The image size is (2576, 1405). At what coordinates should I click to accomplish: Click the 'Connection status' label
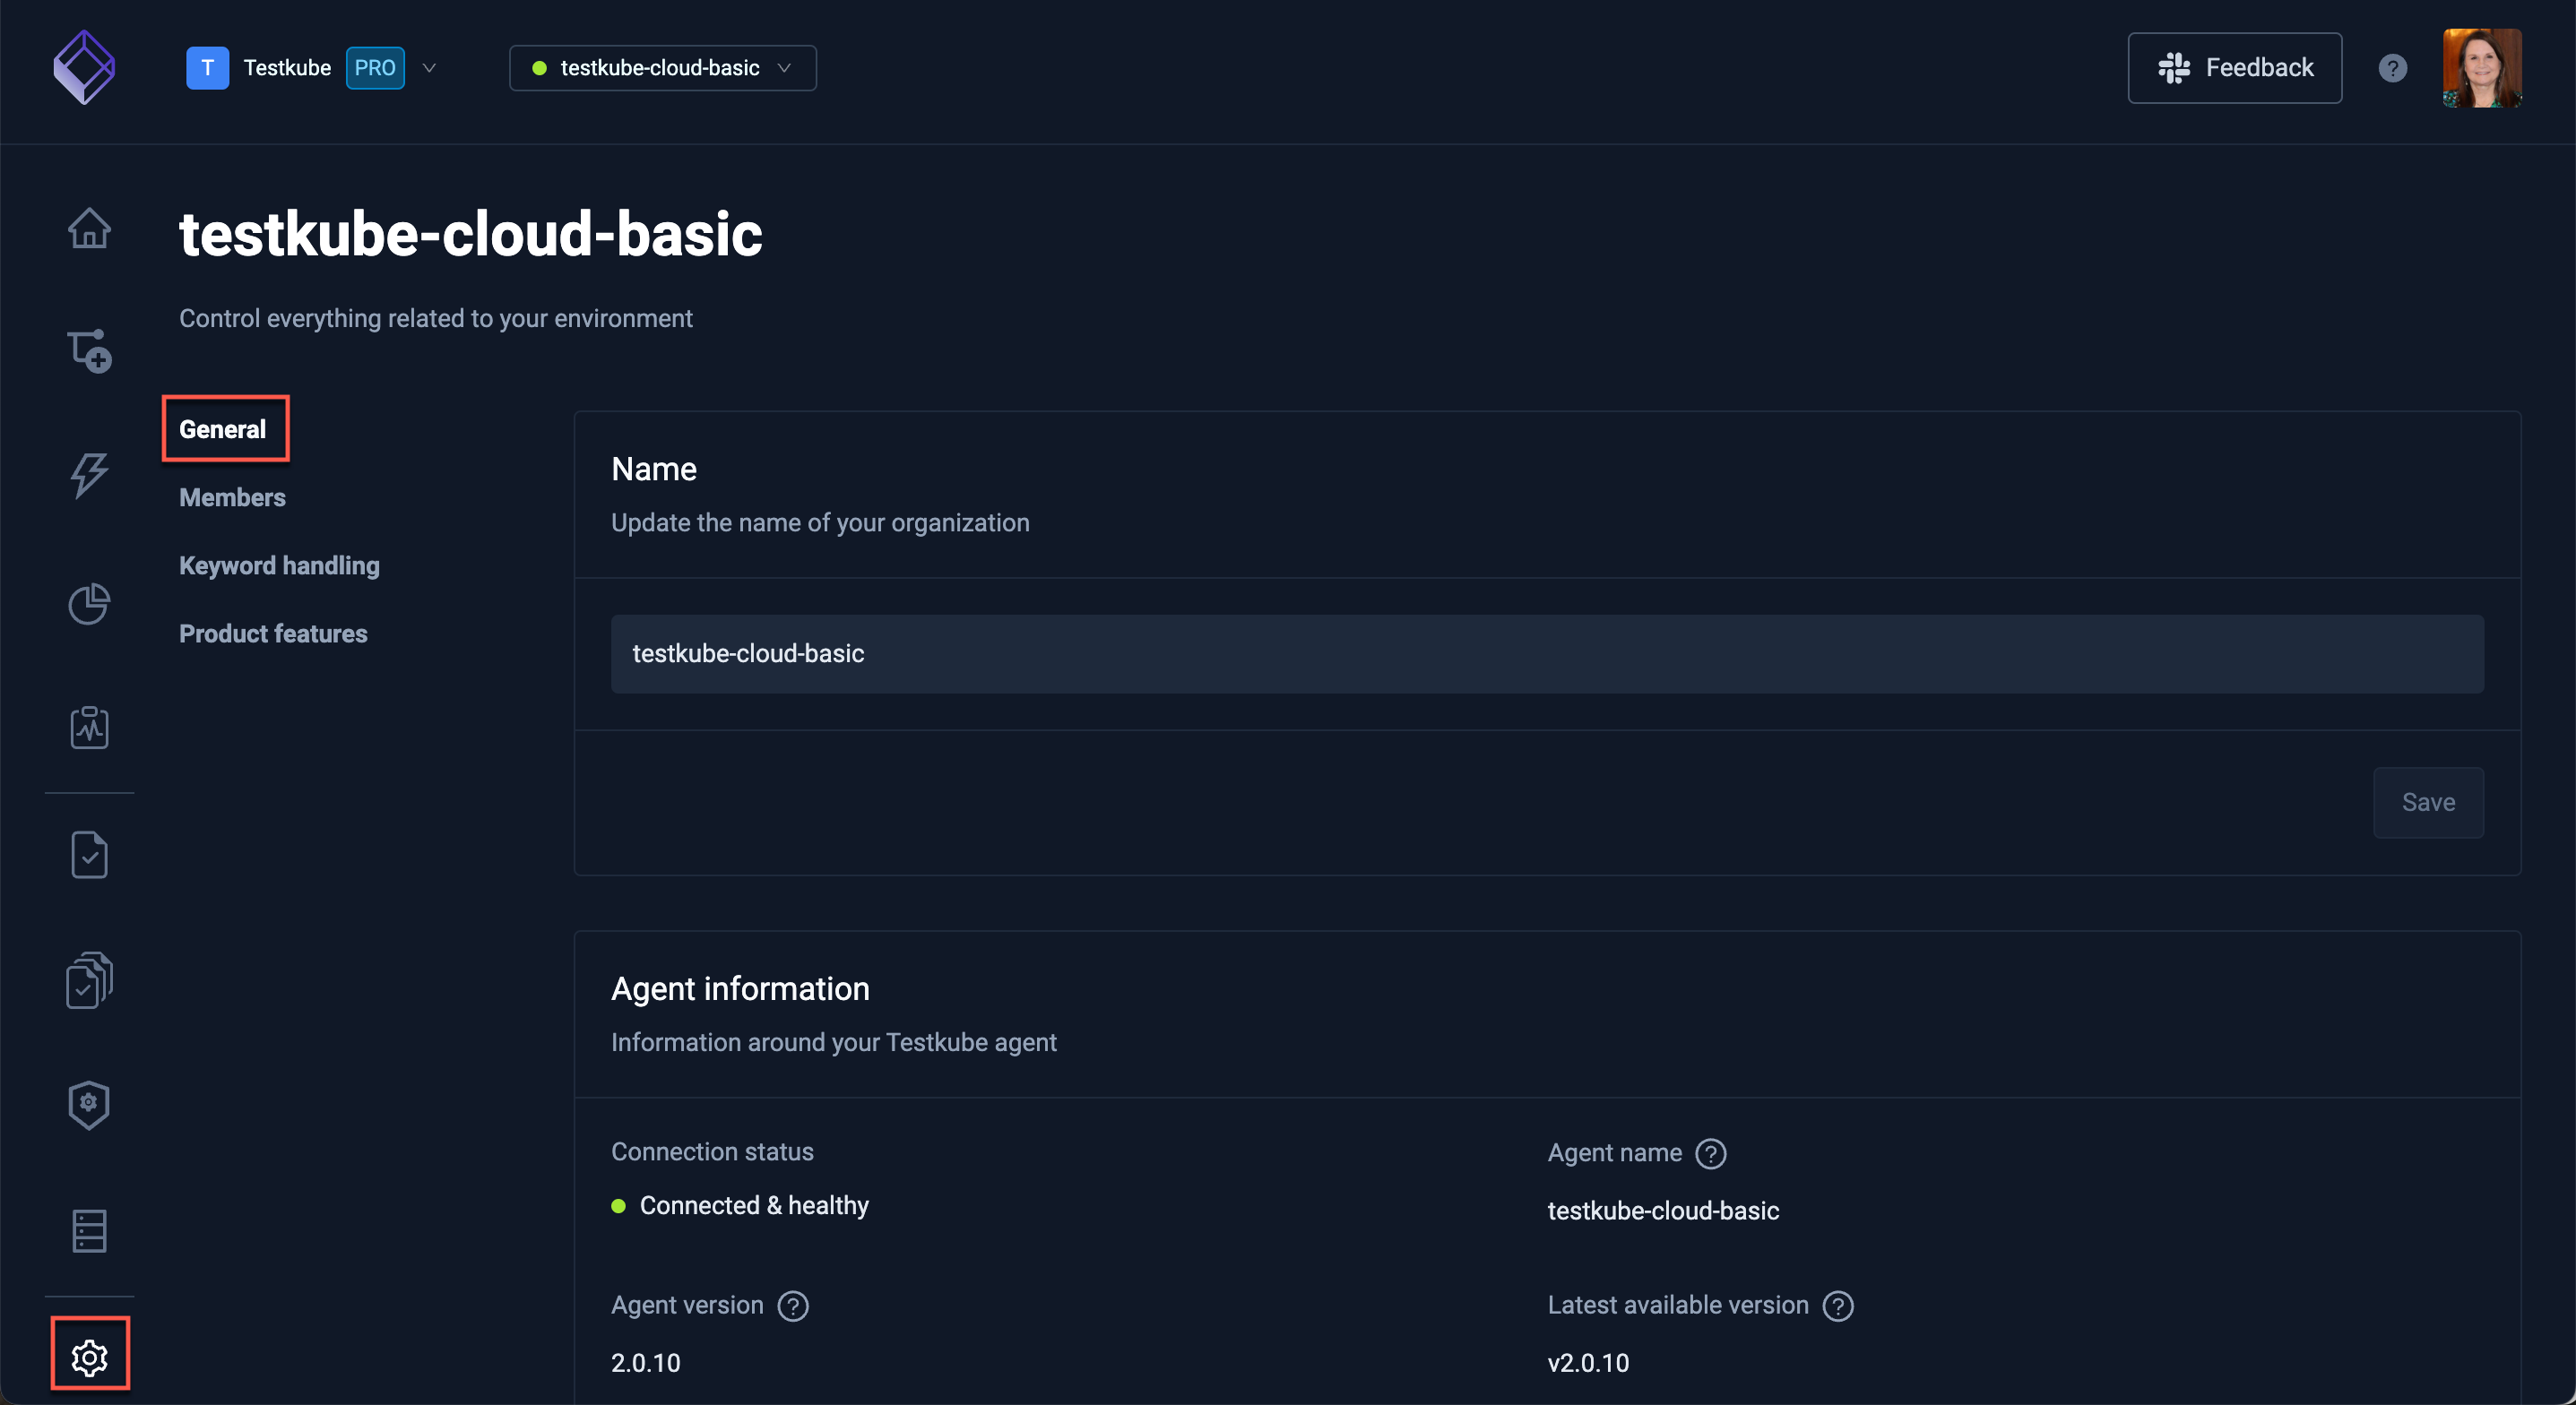pyautogui.click(x=712, y=1152)
